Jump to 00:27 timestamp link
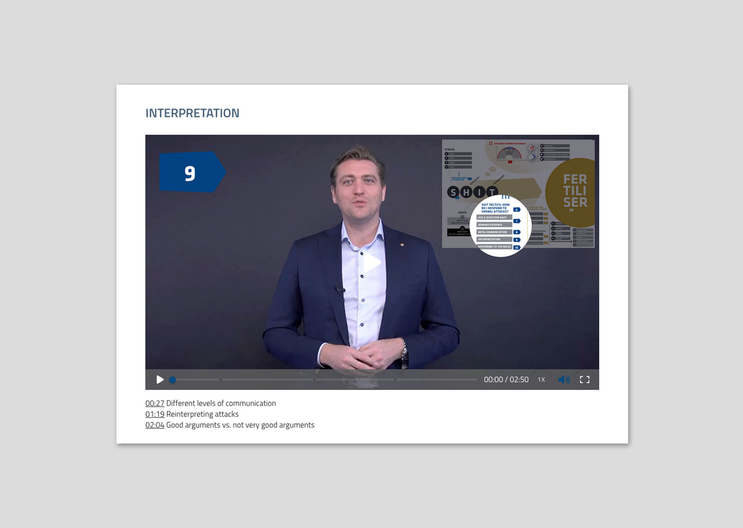743x528 pixels. 155,403
